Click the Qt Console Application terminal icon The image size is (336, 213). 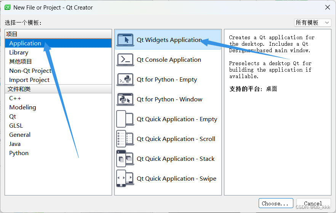125,59
